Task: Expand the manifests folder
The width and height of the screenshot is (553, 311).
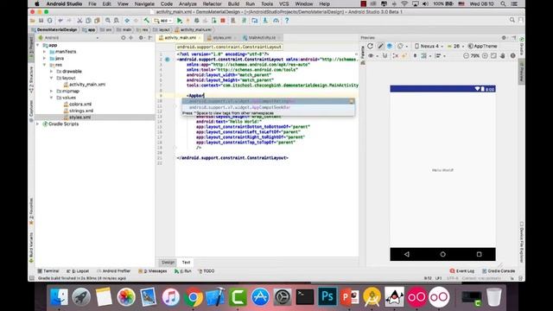Action: point(45,52)
